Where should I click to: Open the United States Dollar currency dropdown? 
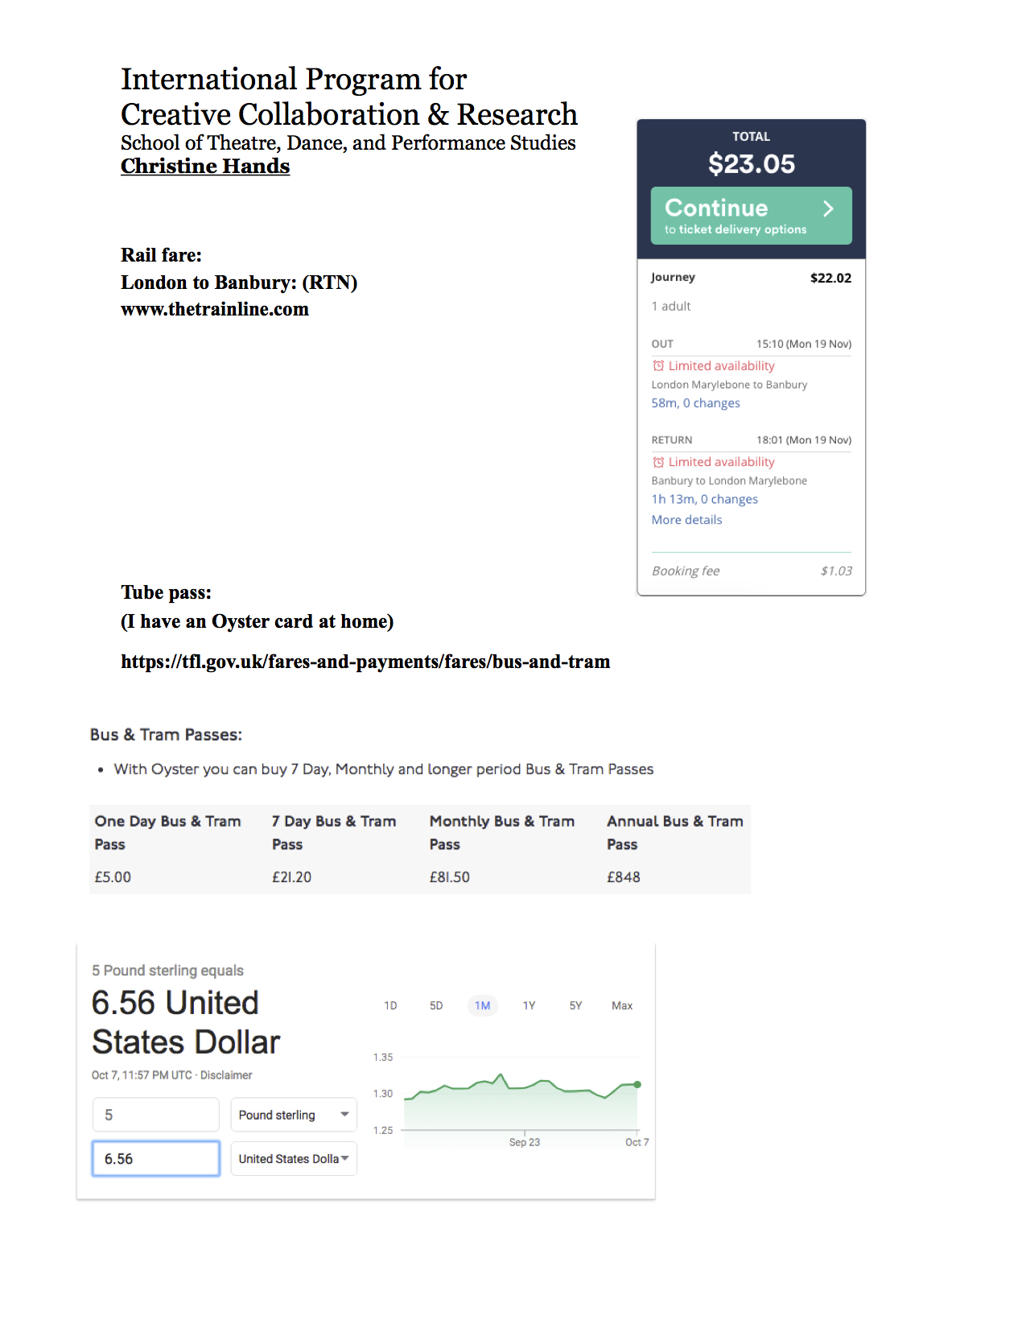(294, 1159)
